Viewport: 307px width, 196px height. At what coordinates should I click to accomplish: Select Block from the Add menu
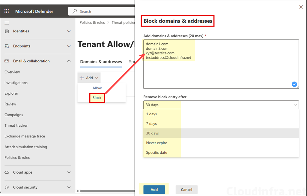(x=97, y=97)
